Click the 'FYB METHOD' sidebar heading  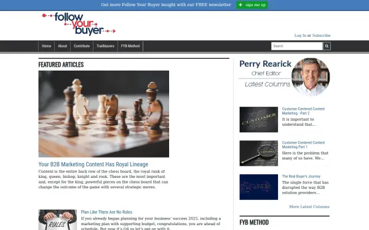point(254,222)
